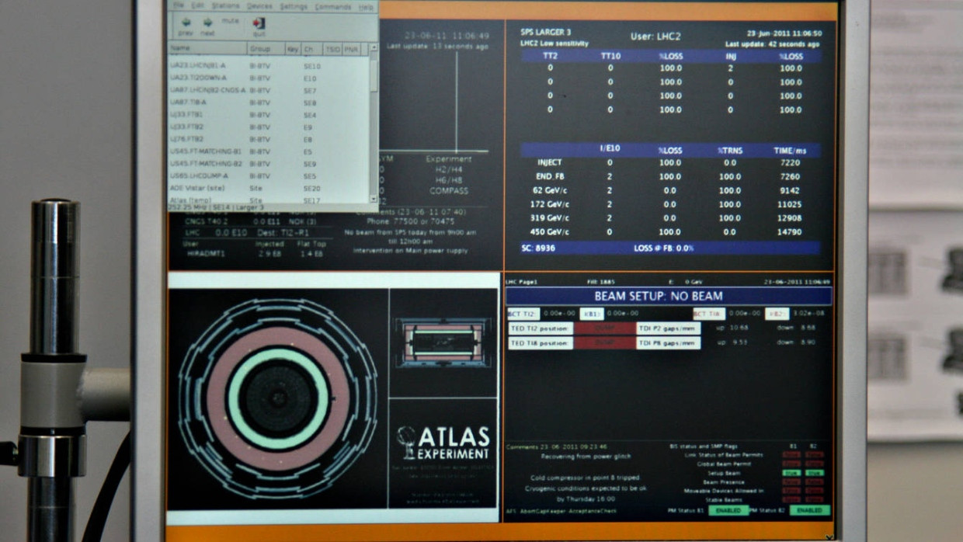Toggle the Setup Beam True flag for B1
This screenshot has width=963, height=542.
[x=792, y=472]
